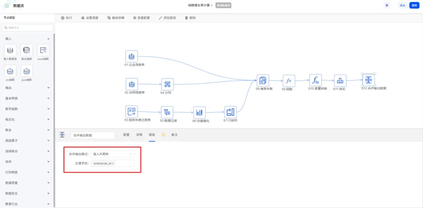Click the fullscreen icon beside 退出

pyautogui.click(x=387, y=5)
